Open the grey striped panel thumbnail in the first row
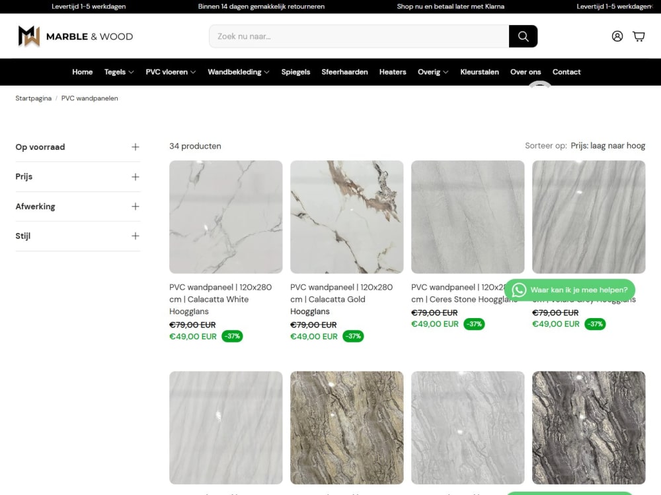 click(589, 216)
